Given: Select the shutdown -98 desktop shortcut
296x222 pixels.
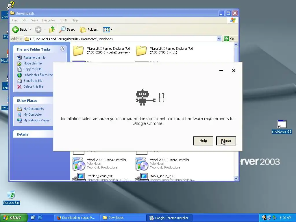Looking at the screenshot, I should [x=282, y=127].
